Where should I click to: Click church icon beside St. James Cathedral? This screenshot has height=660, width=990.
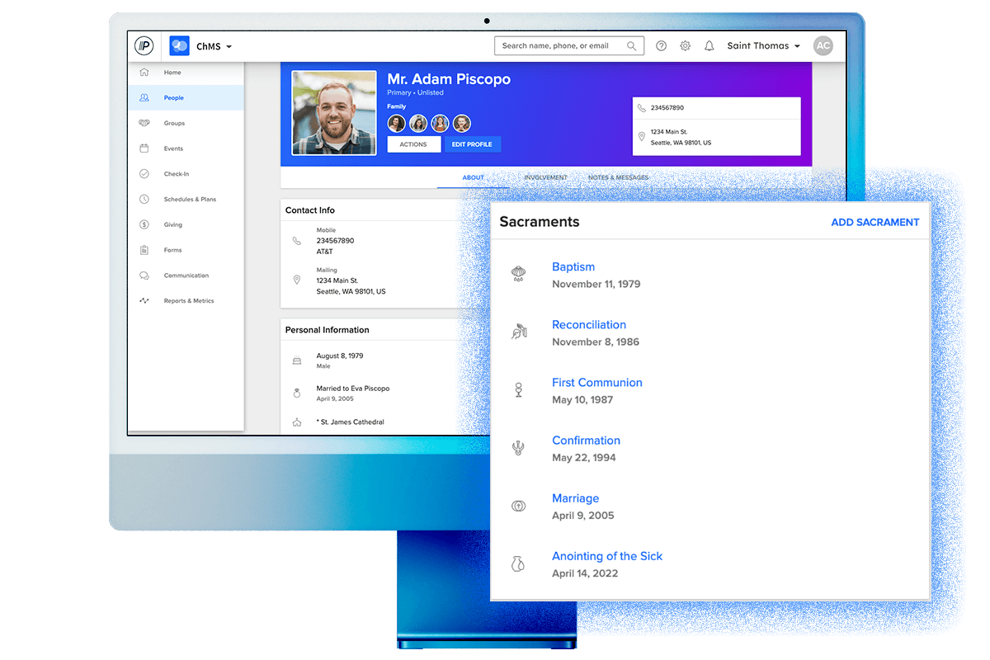tap(297, 422)
